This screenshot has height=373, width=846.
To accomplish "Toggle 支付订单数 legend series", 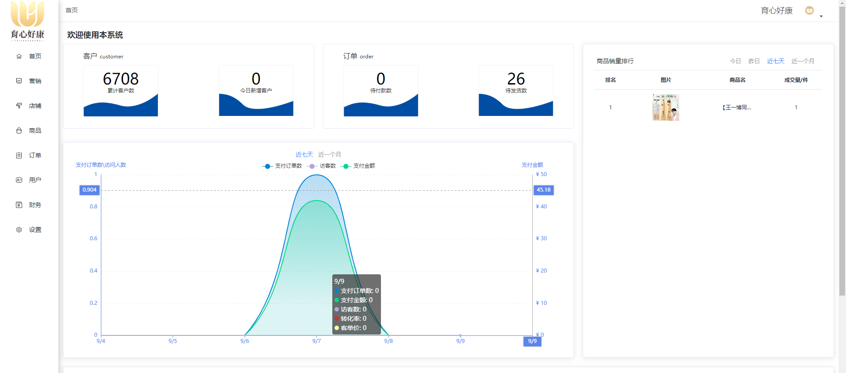I will (282, 166).
